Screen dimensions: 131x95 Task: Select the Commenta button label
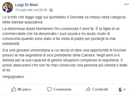click(62, 89)
